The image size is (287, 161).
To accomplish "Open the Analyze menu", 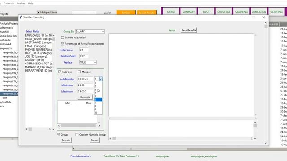I will coord(21,4).
